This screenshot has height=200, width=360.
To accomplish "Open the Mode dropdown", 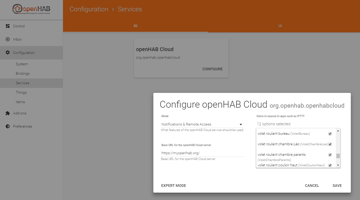I will pyautogui.click(x=202, y=124).
